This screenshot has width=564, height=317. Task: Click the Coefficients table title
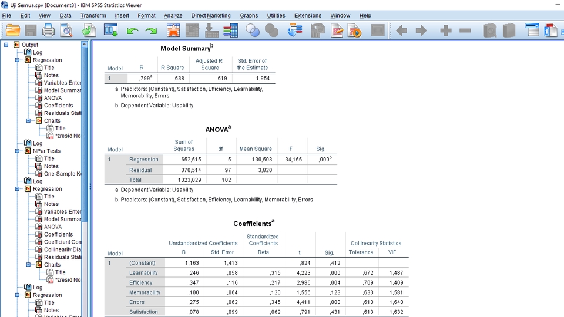pos(254,224)
